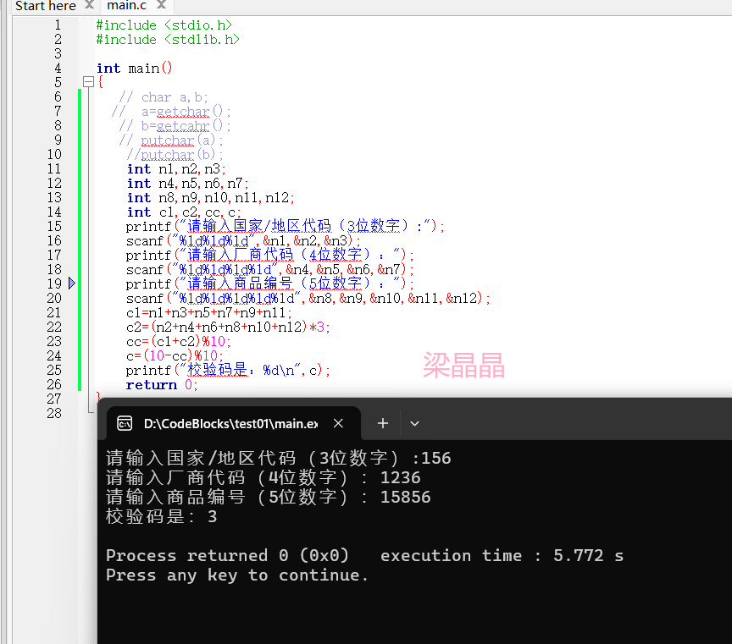Open a new console tab with plus
This screenshot has width=732, height=644.
(383, 423)
